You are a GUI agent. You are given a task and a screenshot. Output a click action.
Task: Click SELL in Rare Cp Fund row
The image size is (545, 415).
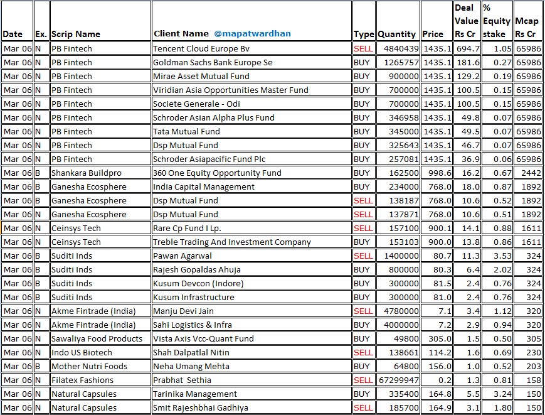pos(364,228)
